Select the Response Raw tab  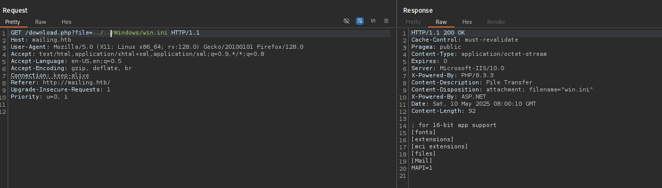click(441, 22)
